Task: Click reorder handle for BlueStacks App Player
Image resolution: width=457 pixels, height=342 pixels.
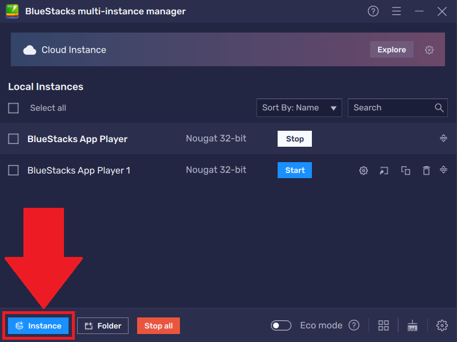Action: (443, 138)
